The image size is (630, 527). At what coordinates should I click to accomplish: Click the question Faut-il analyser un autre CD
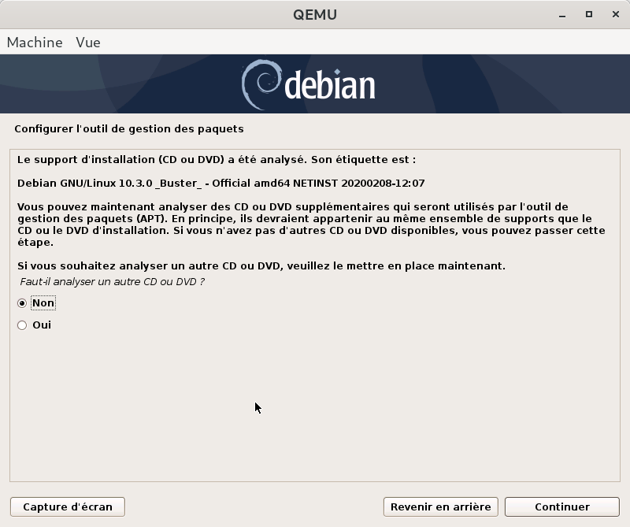click(x=112, y=282)
